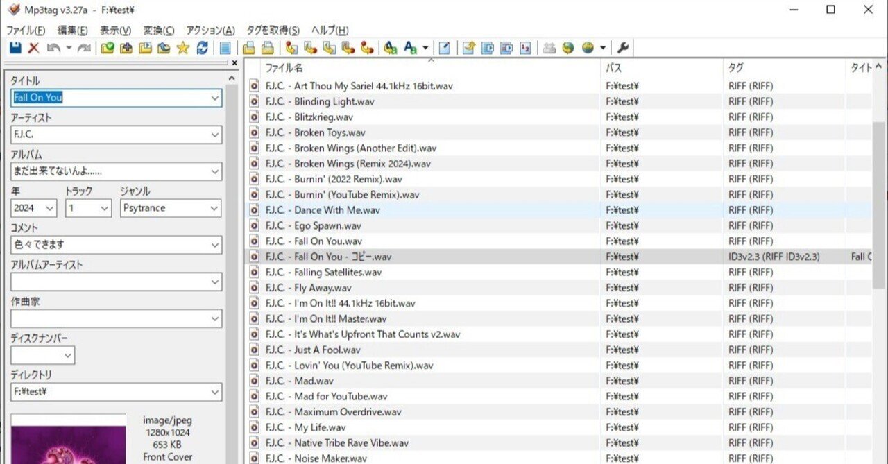The image size is (888, 464).
Task: Select 'F.J.C. - Dance With Me.wav'
Action: click(323, 210)
